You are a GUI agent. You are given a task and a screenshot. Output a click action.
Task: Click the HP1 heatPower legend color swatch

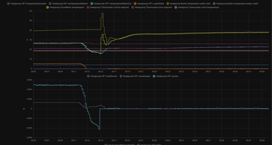pos(88,76)
